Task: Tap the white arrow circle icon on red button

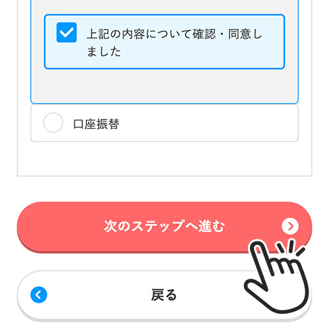Action: pyautogui.click(x=290, y=226)
